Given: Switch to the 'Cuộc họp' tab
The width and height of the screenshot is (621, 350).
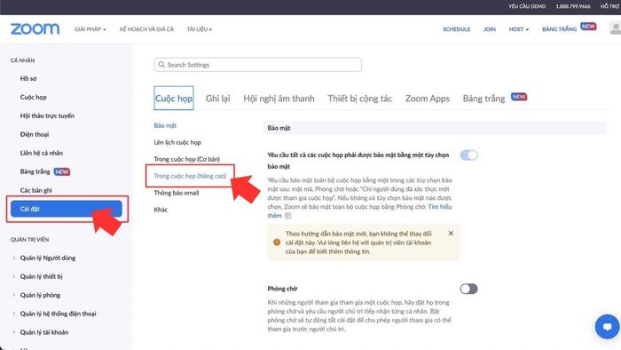Looking at the screenshot, I should (174, 98).
